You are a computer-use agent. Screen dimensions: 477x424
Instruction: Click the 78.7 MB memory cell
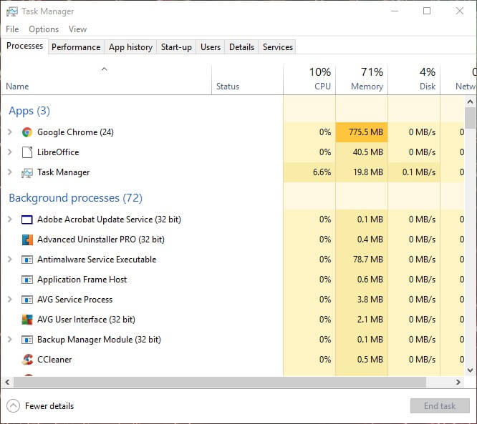[x=362, y=260]
